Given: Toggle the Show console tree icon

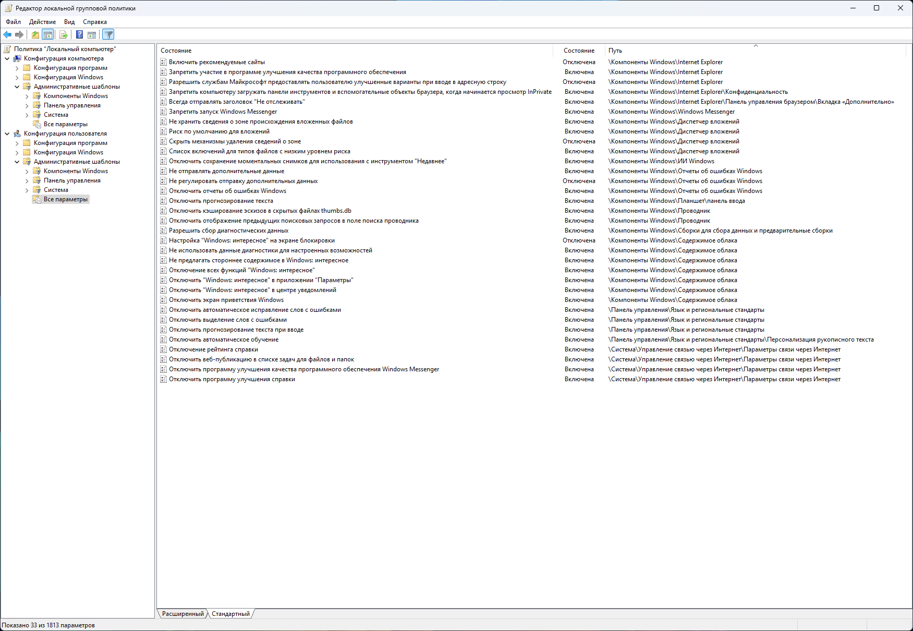Looking at the screenshot, I should pos(47,34).
